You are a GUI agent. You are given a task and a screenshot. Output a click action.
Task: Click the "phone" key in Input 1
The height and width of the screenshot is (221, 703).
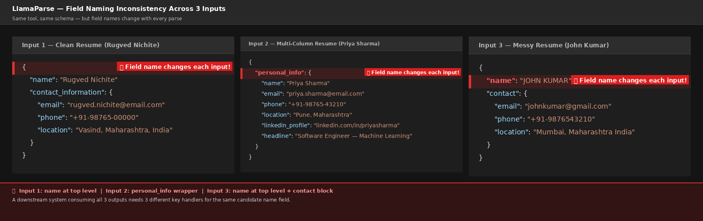pyautogui.click(x=52, y=118)
